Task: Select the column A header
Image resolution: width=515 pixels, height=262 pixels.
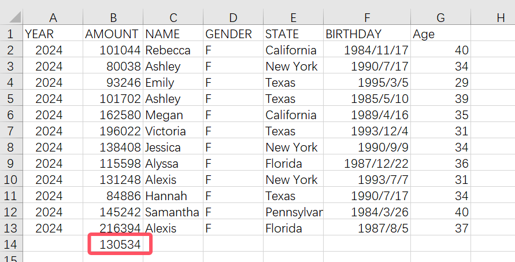Action: [53, 18]
